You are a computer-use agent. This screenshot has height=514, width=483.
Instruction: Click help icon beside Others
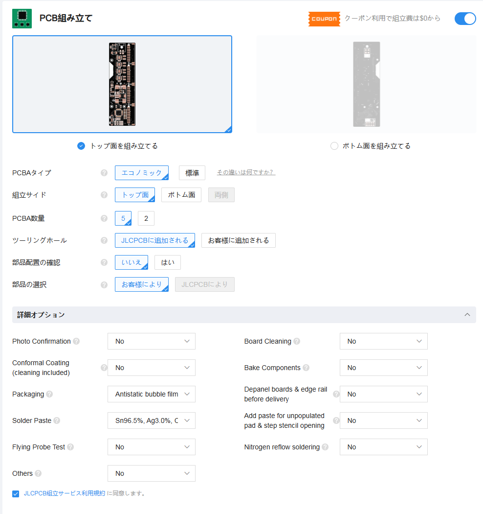tap(38, 473)
